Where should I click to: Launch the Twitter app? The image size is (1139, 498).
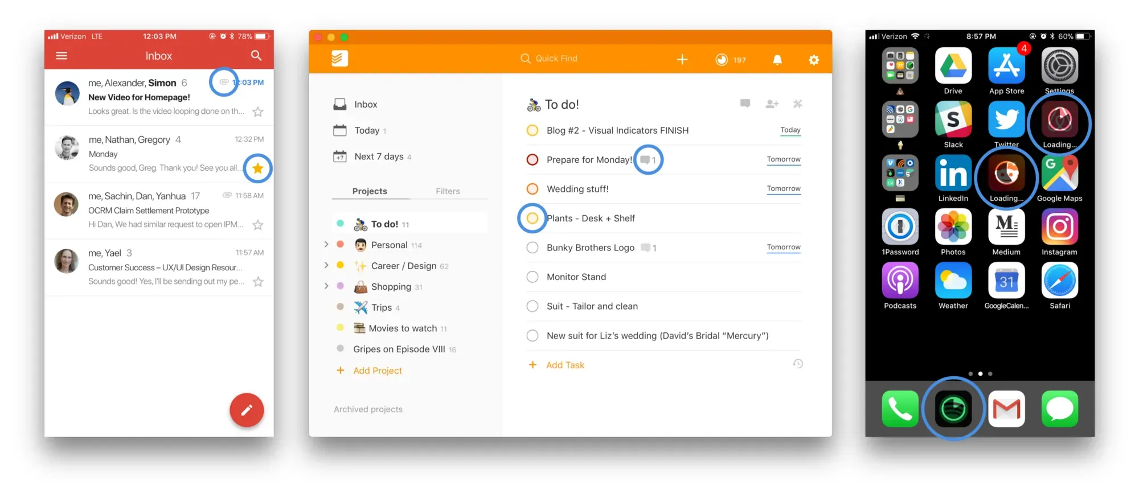pos(1006,120)
